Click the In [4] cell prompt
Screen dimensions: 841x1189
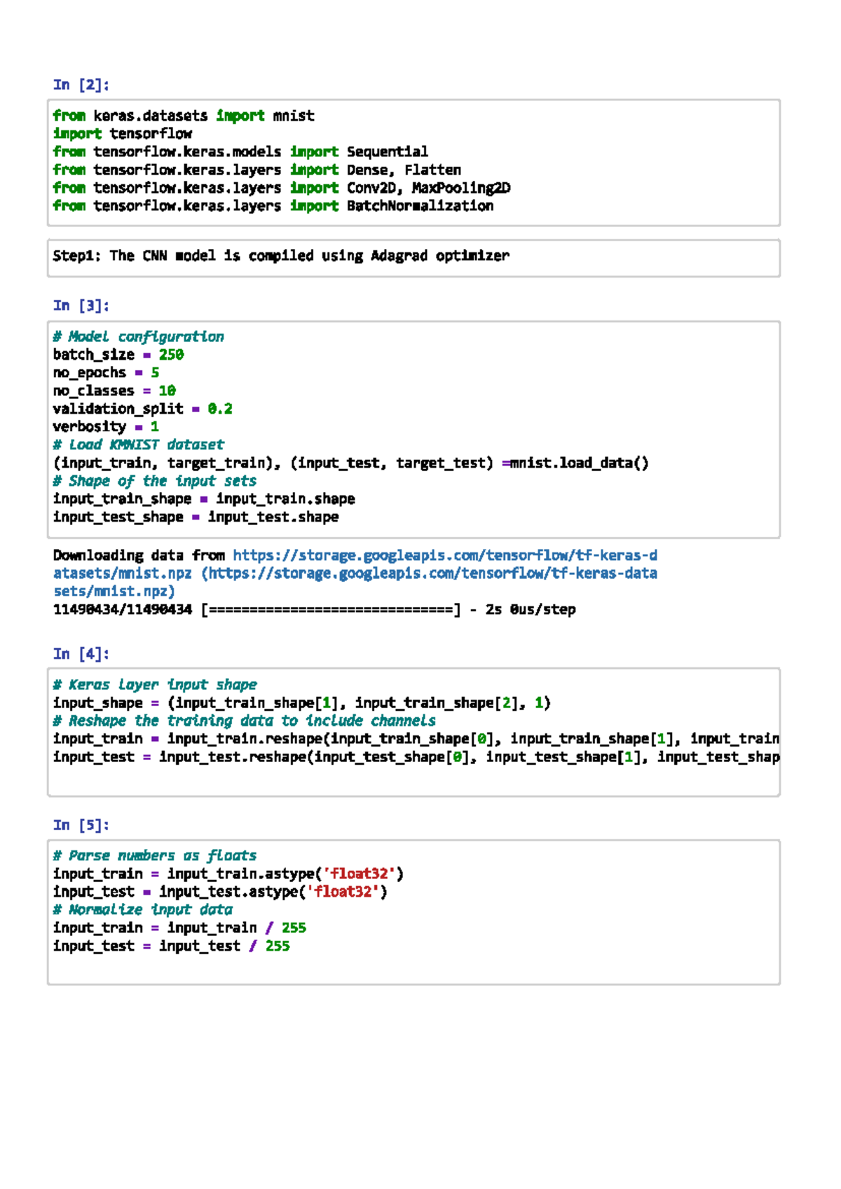81,654
